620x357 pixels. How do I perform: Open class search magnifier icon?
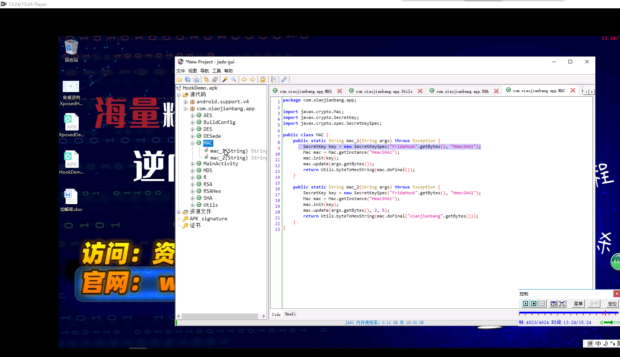(x=233, y=79)
